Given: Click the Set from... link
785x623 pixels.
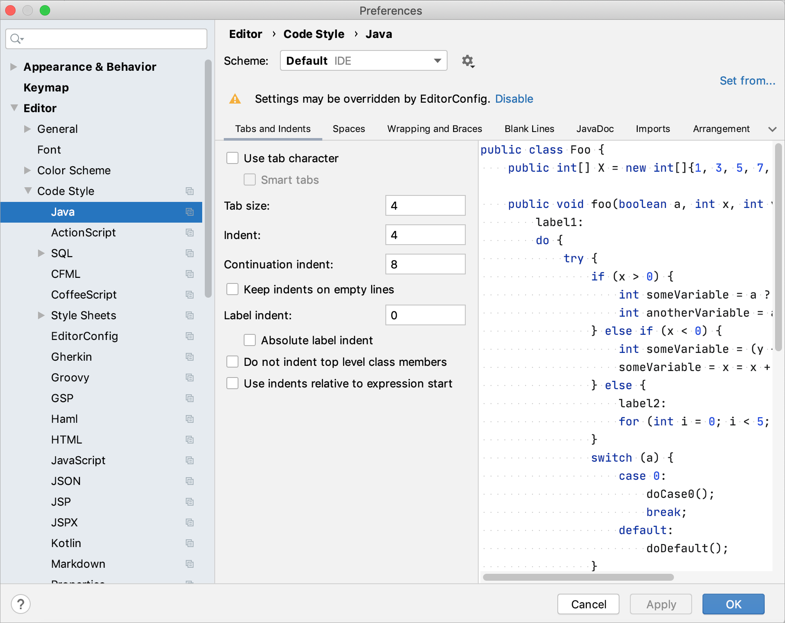Looking at the screenshot, I should pos(747,81).
